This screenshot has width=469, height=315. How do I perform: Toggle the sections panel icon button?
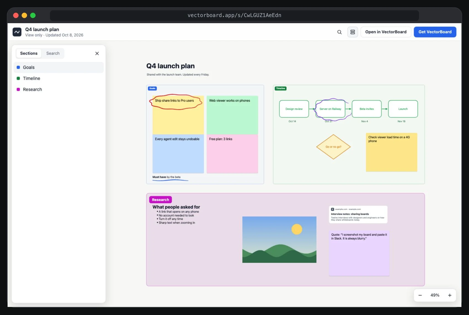pyautogui.click(x=353, y=32)
